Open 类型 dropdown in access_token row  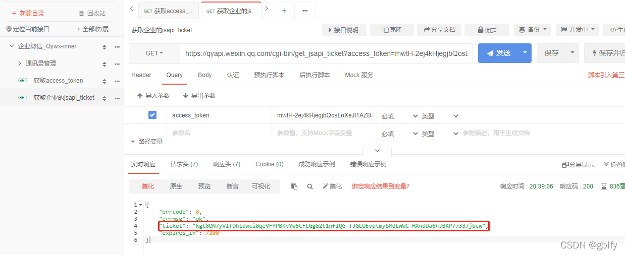440,116
